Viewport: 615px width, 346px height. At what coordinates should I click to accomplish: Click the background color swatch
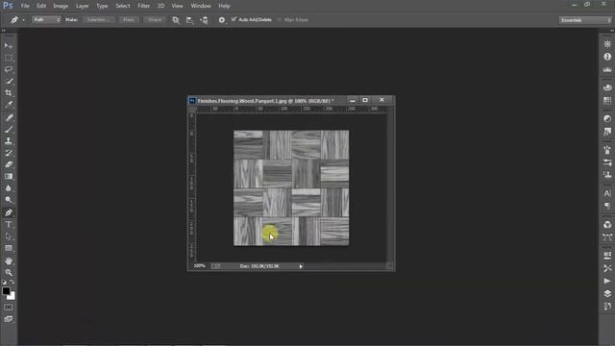[x=12, y=297]
